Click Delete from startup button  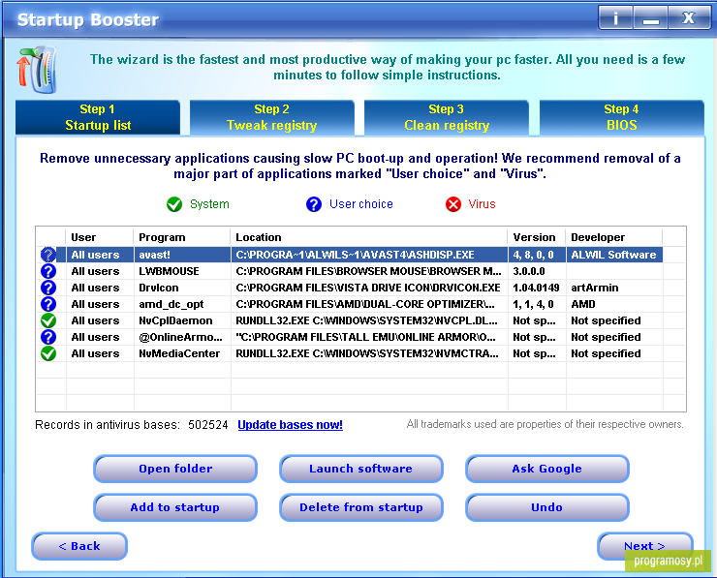(x=361, y=507)
